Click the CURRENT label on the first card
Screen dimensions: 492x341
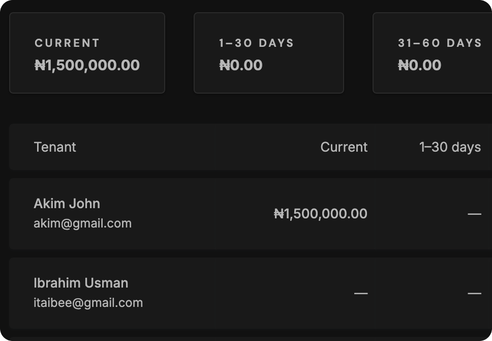click(x=67, y=43)
